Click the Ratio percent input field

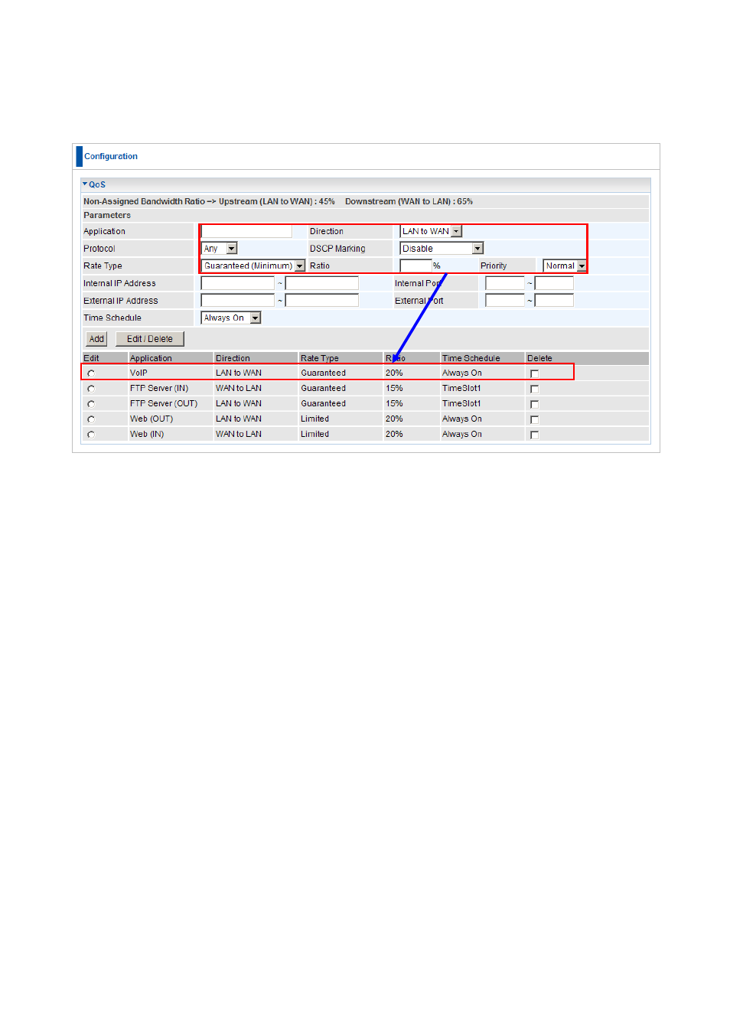point(416,266)
